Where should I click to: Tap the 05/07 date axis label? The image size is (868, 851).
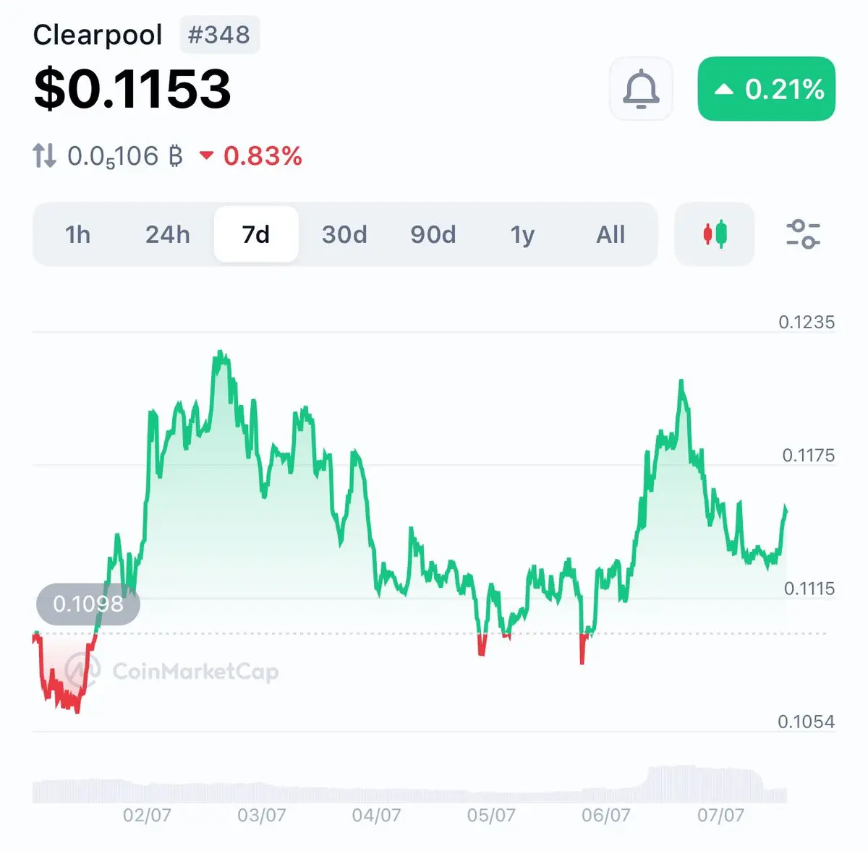[491, 816]
